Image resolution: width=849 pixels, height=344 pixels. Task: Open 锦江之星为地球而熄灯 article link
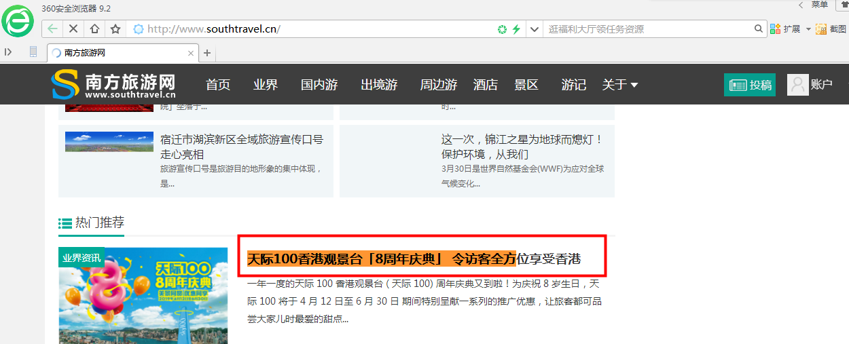(x=522, y=147)
